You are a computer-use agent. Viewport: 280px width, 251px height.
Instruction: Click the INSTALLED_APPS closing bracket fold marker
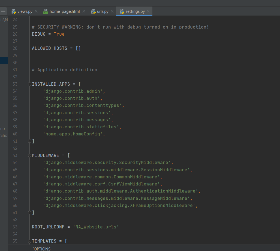(30, 141)
